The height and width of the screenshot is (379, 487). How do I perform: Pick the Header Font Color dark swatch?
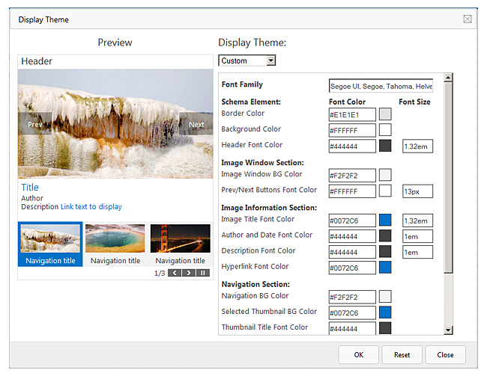pyautogui.click(x=385, y=146)
